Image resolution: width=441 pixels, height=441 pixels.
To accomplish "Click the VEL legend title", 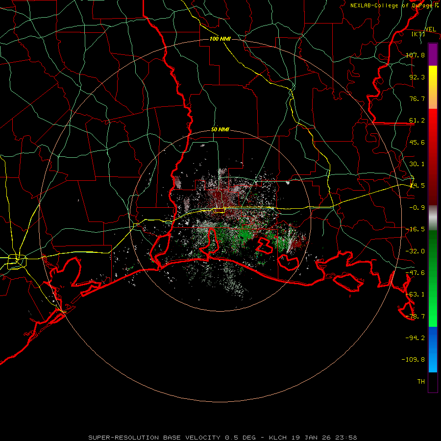I will 430,29.
